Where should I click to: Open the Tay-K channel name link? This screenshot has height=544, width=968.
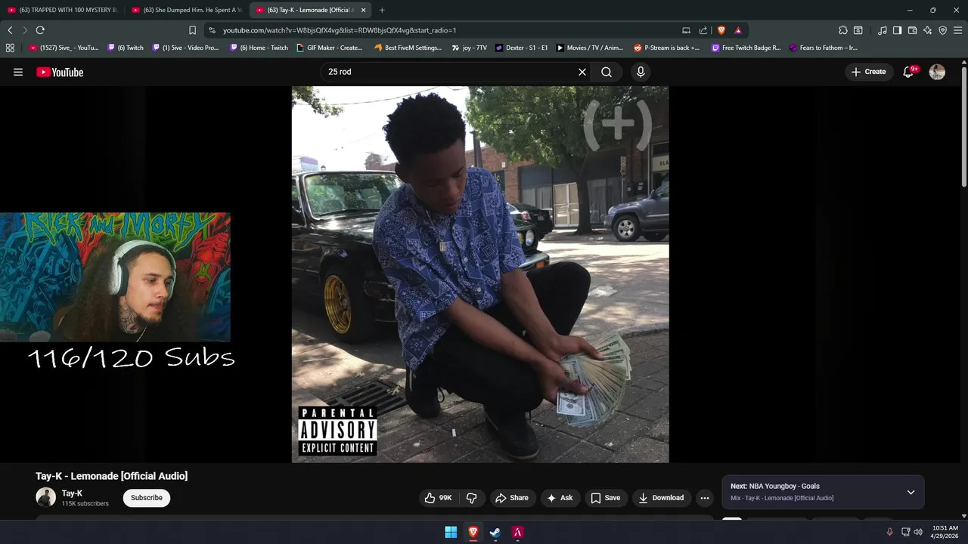click(72, 493)
